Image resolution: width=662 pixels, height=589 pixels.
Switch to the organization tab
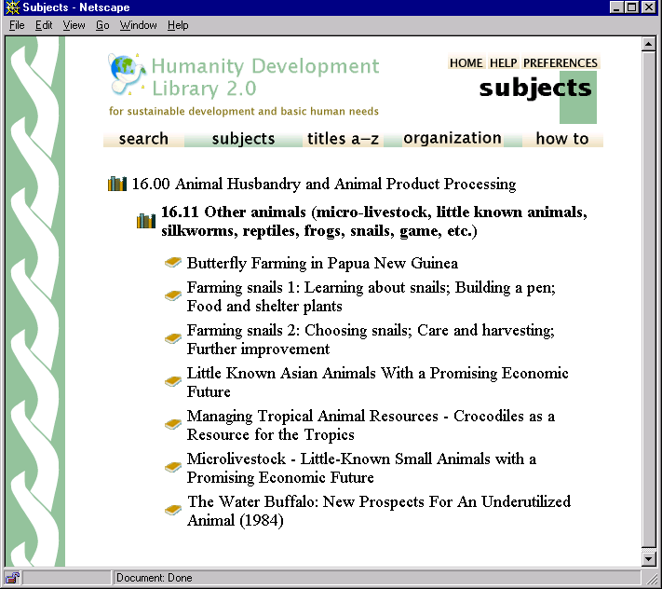pyautogui.click(x=453, y=138)
